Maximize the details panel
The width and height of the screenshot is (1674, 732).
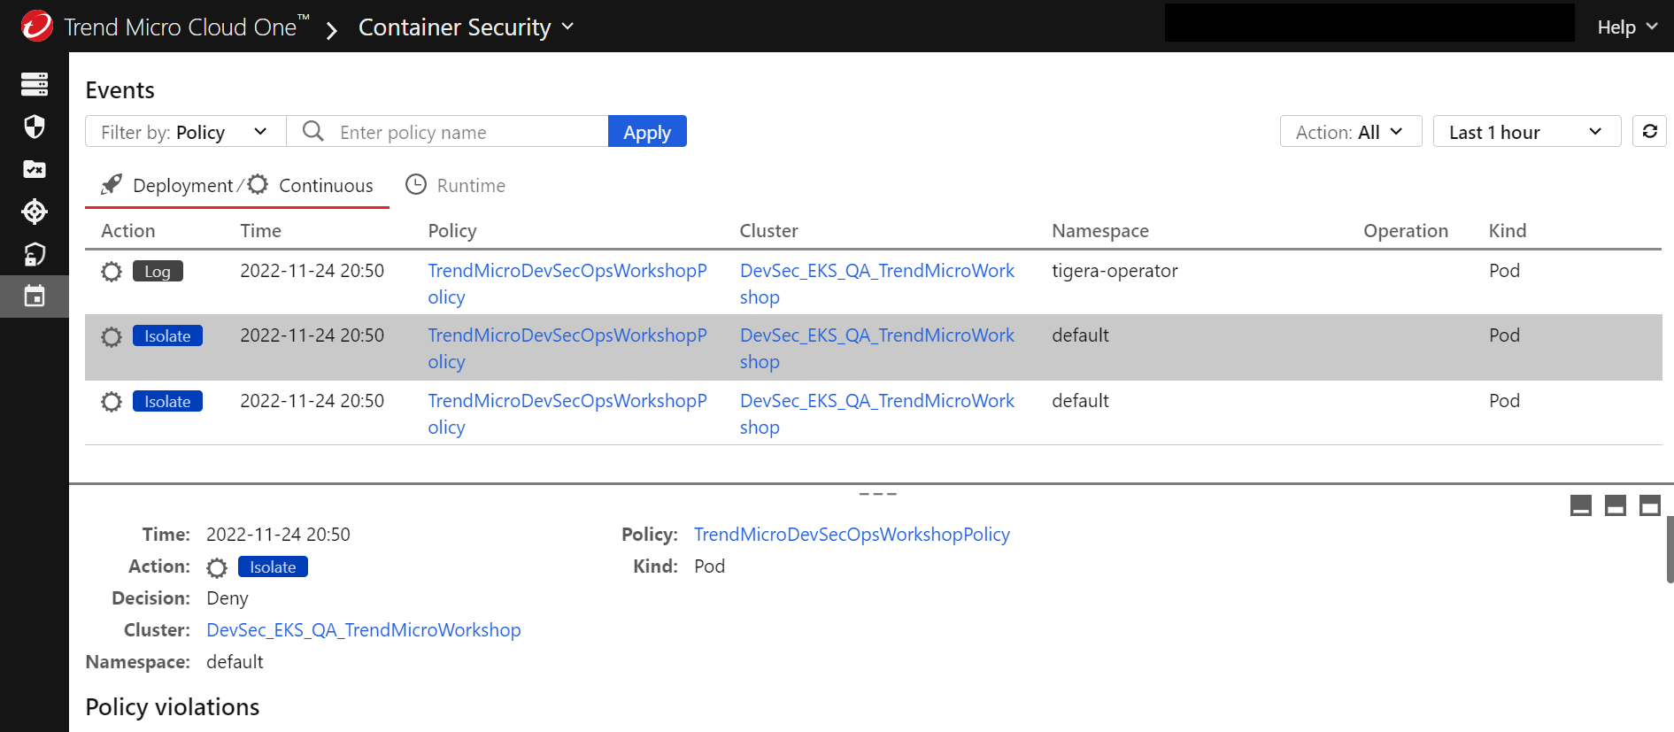[x=1650, y=505]
